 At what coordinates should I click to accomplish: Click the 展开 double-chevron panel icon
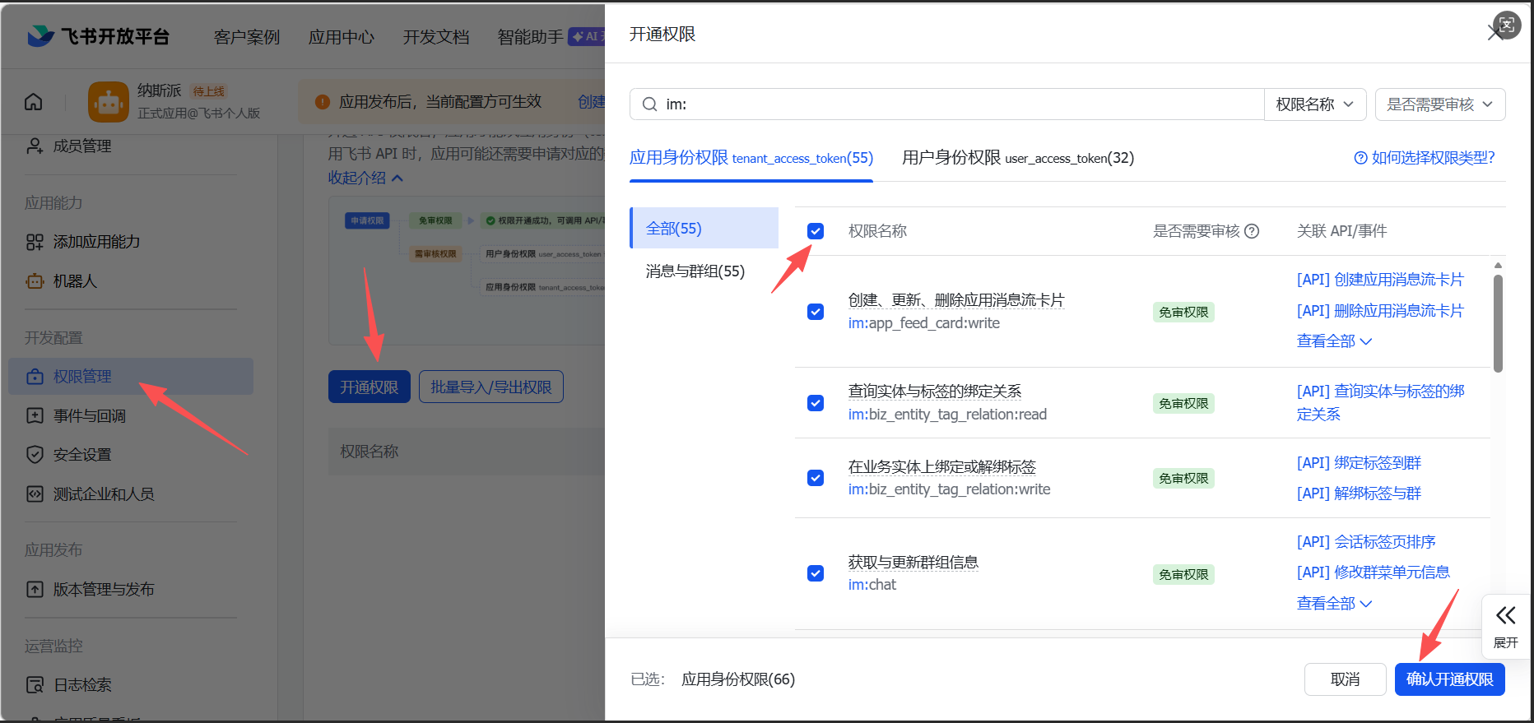(x=1505, y=616)
